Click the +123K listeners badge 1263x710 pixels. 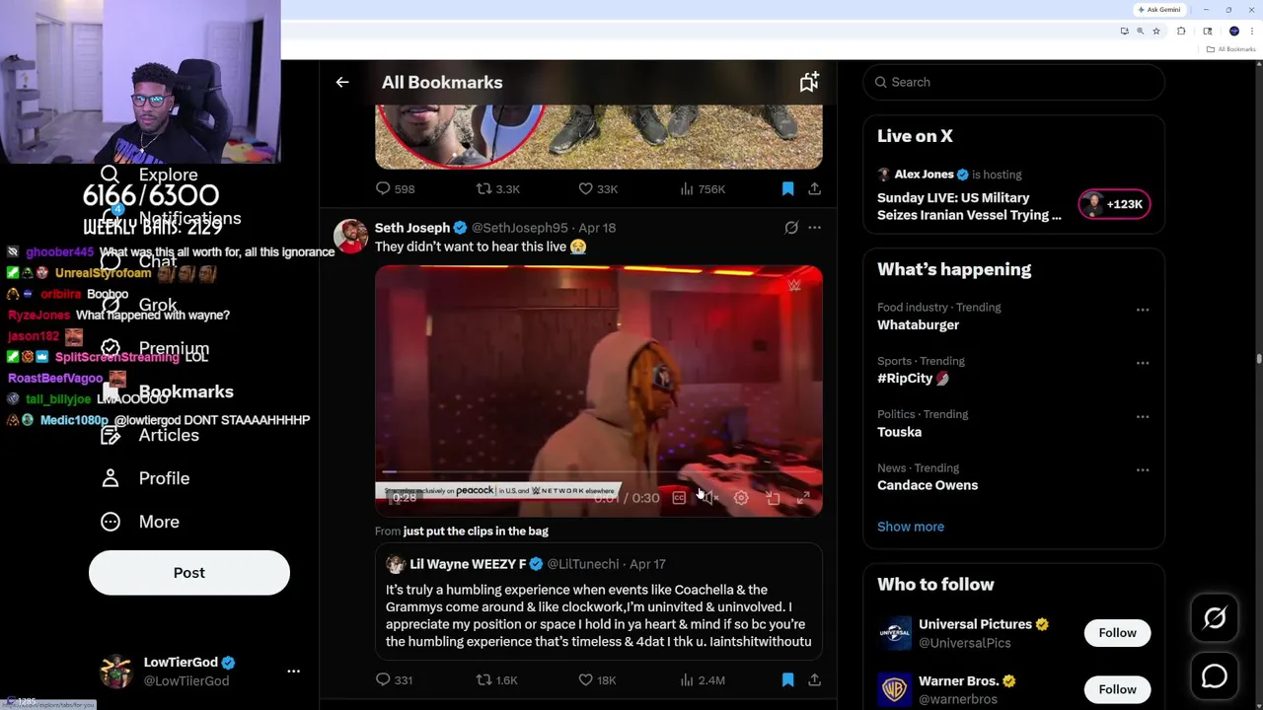1114,204
